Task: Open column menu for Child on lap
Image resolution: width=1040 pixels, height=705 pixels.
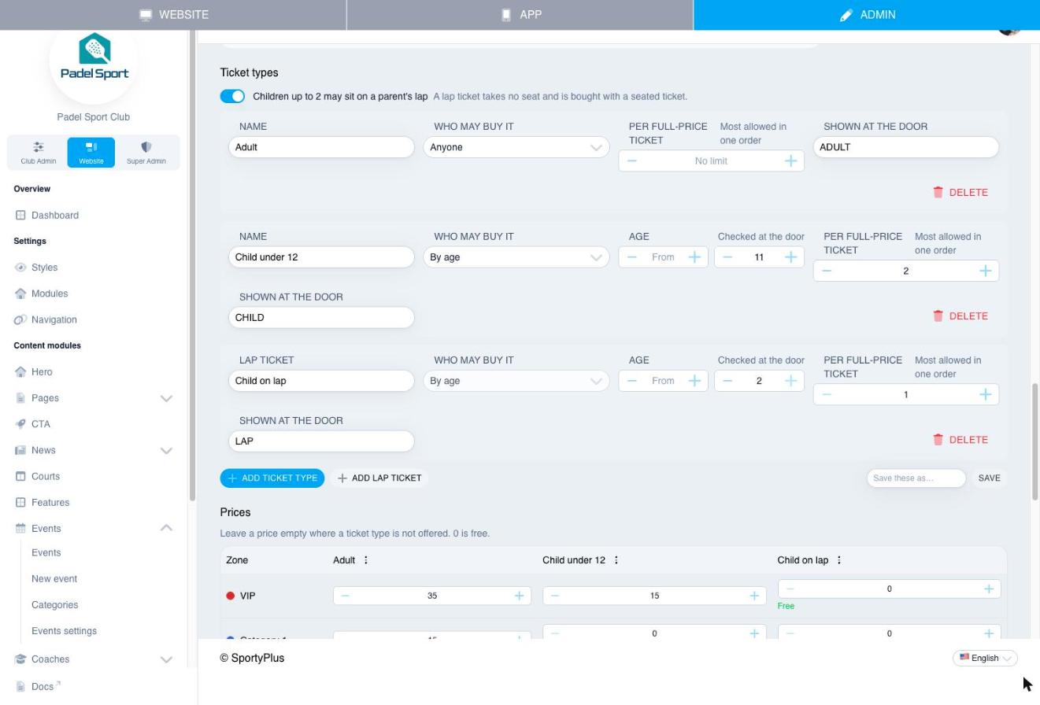Action: 839,560
